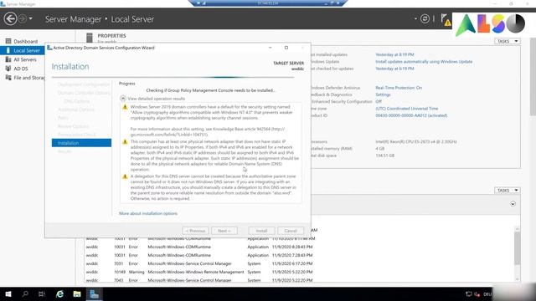The image size is (536, 301).
Task: Open More about installation options link
Action: coord(148,213)
